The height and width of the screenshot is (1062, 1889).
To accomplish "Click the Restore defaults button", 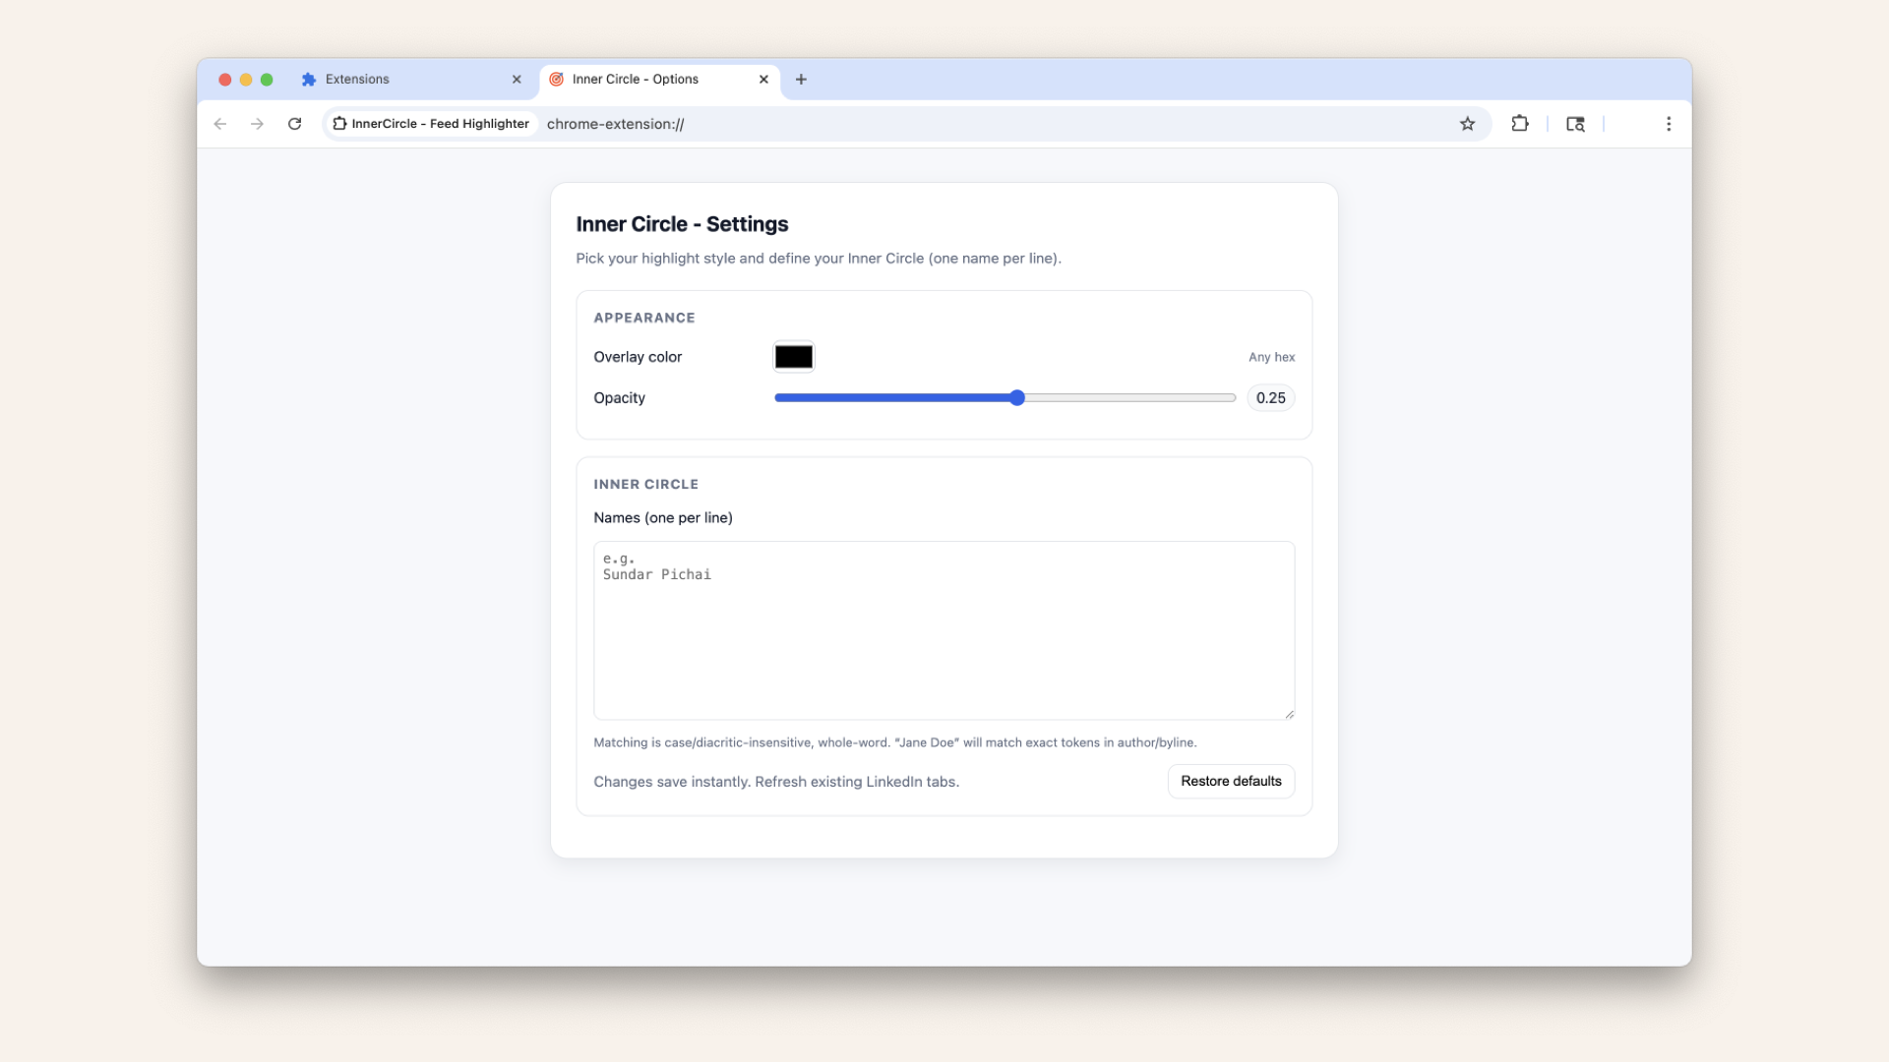I will 1231,782.
